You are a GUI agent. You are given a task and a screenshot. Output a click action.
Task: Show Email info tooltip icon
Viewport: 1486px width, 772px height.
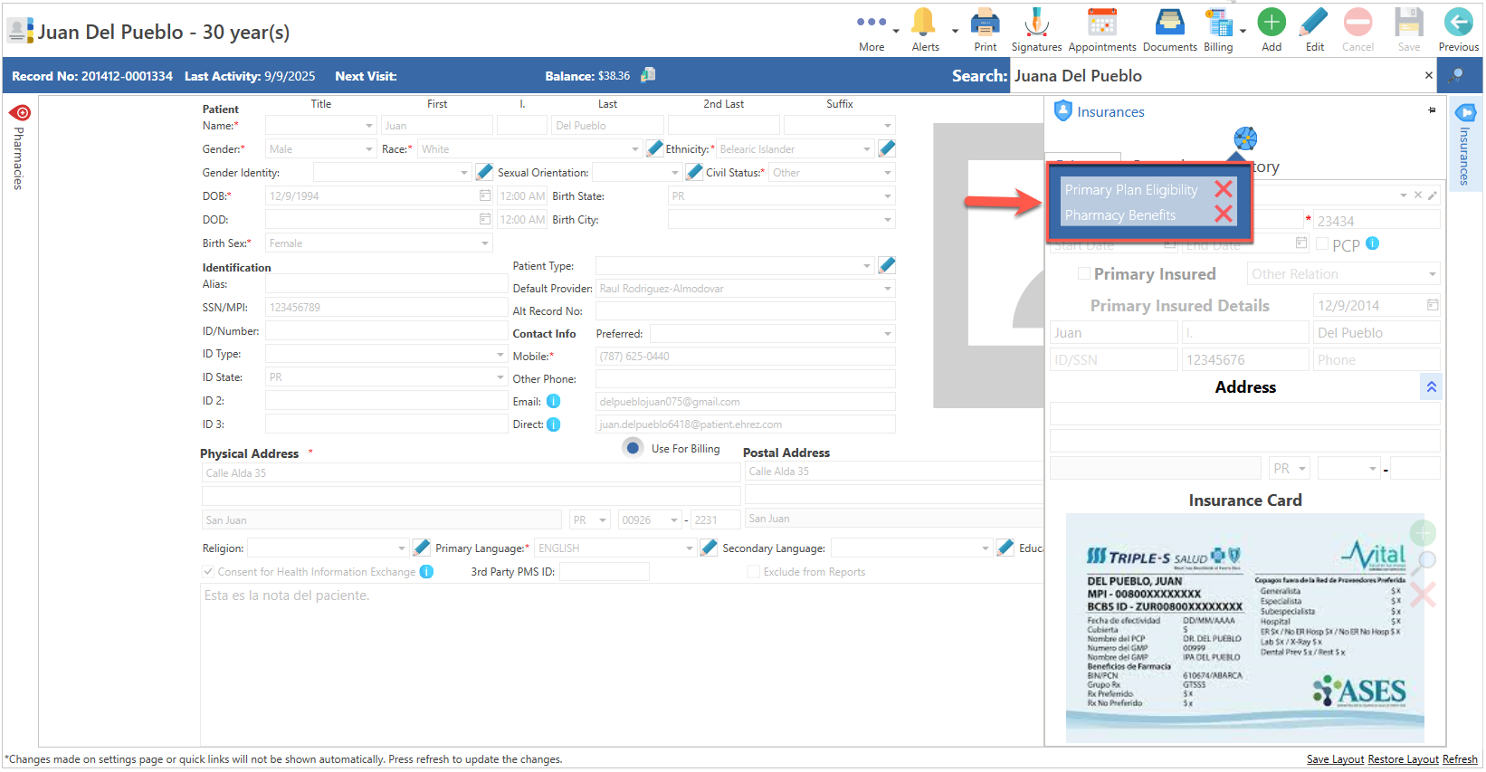[x=553, y=401]
